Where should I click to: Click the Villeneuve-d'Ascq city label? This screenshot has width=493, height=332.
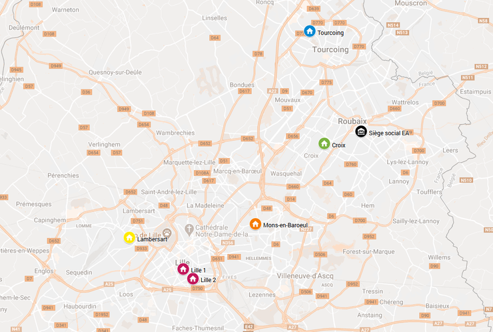point(305,276)
